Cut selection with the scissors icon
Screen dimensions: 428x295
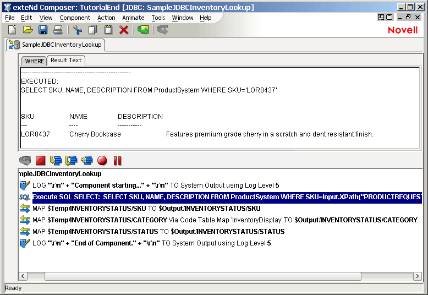(78, 30)
